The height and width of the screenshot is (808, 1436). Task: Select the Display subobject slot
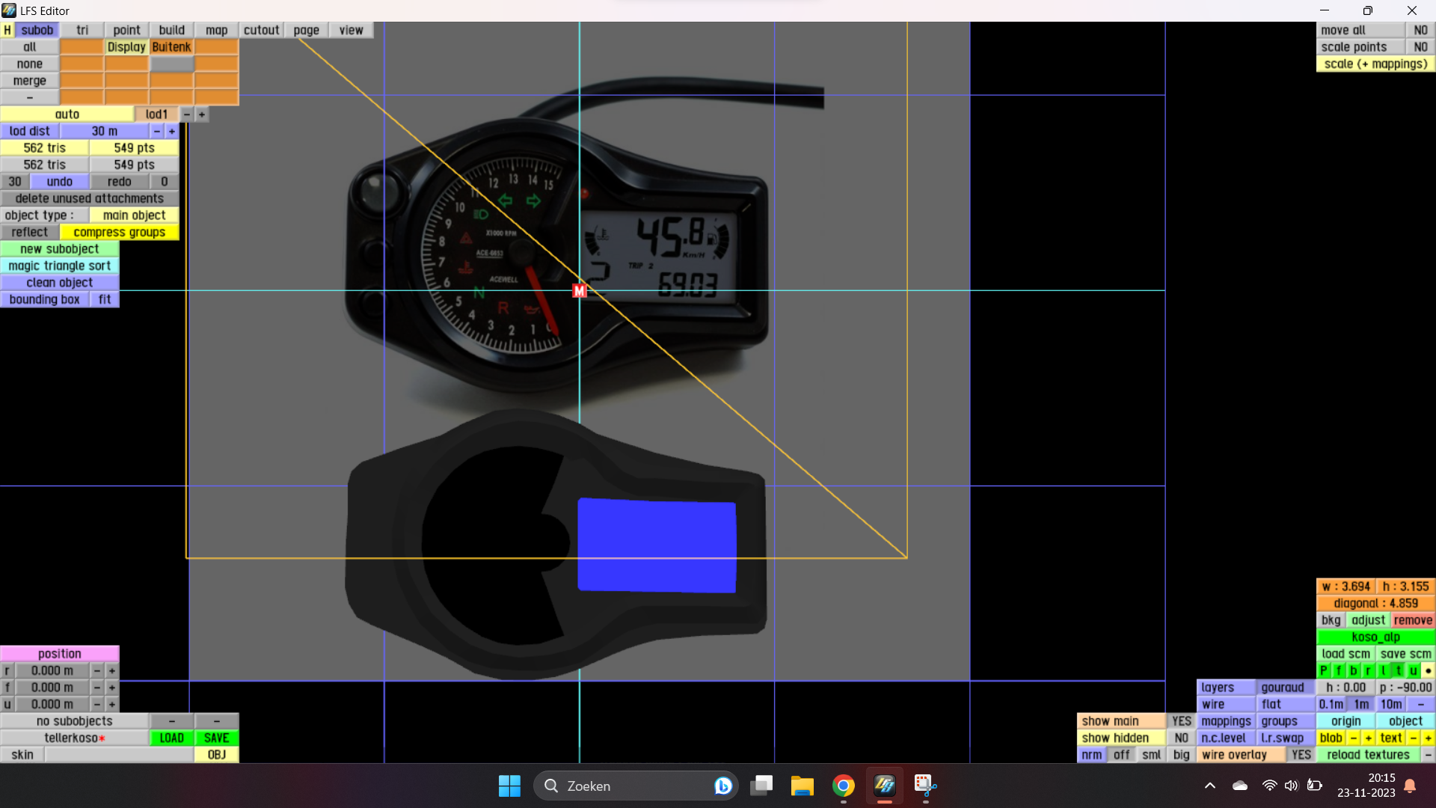click(126, 47)
